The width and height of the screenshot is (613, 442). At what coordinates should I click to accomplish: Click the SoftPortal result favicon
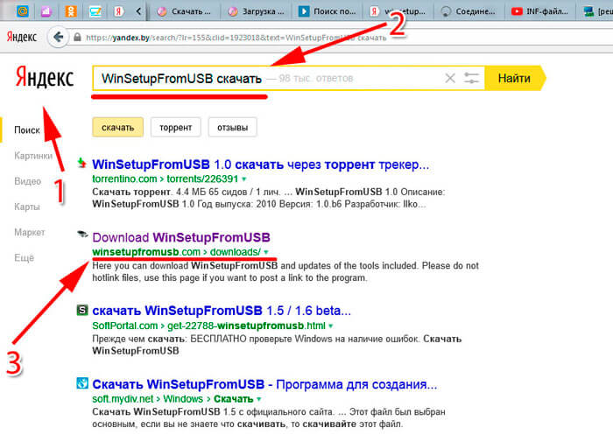pyautogui.click(x=82, y=311)
